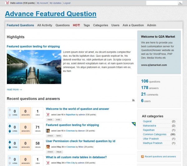Click the search magnifier button

pos(180,3)
